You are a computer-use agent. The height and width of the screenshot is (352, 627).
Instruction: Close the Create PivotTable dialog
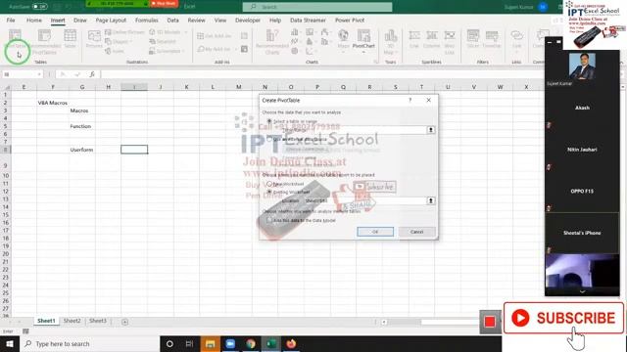(x=429, y=100)
